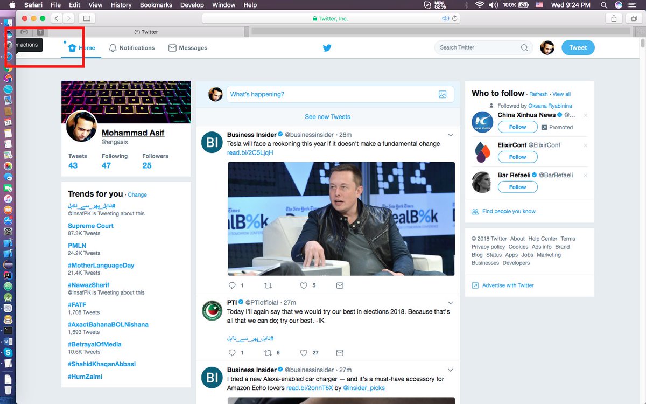Open #HumZalmi trend
The image size is (646, 404).
pyautogui.click(x=85, y=377)
